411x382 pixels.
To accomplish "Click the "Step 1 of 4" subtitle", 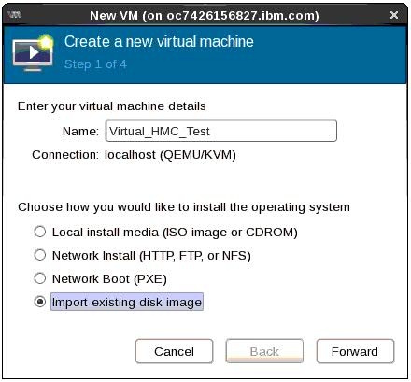I will (x=95, y=64).
